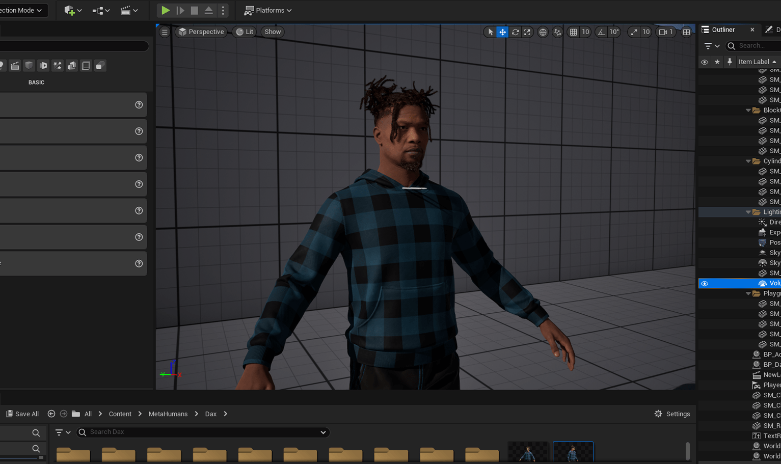Click the Eject button

tap(208, 10)
